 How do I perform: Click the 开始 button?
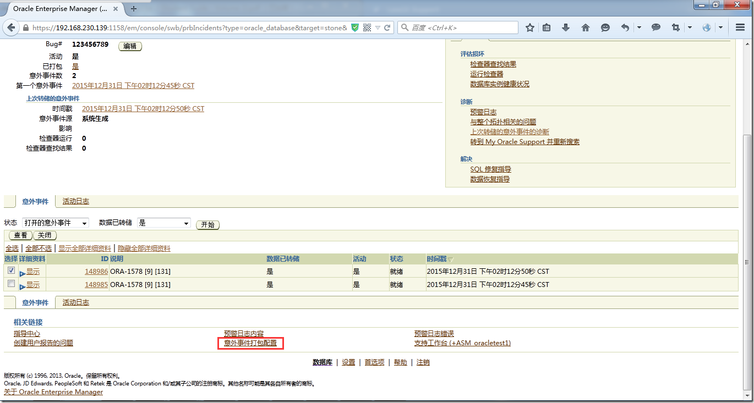click(x=207, y=225)
